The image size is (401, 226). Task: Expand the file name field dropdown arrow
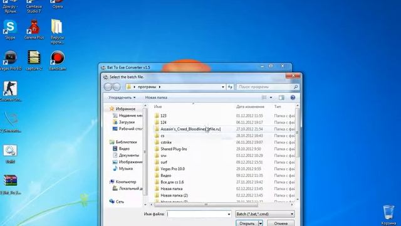(x=229, y=214)
